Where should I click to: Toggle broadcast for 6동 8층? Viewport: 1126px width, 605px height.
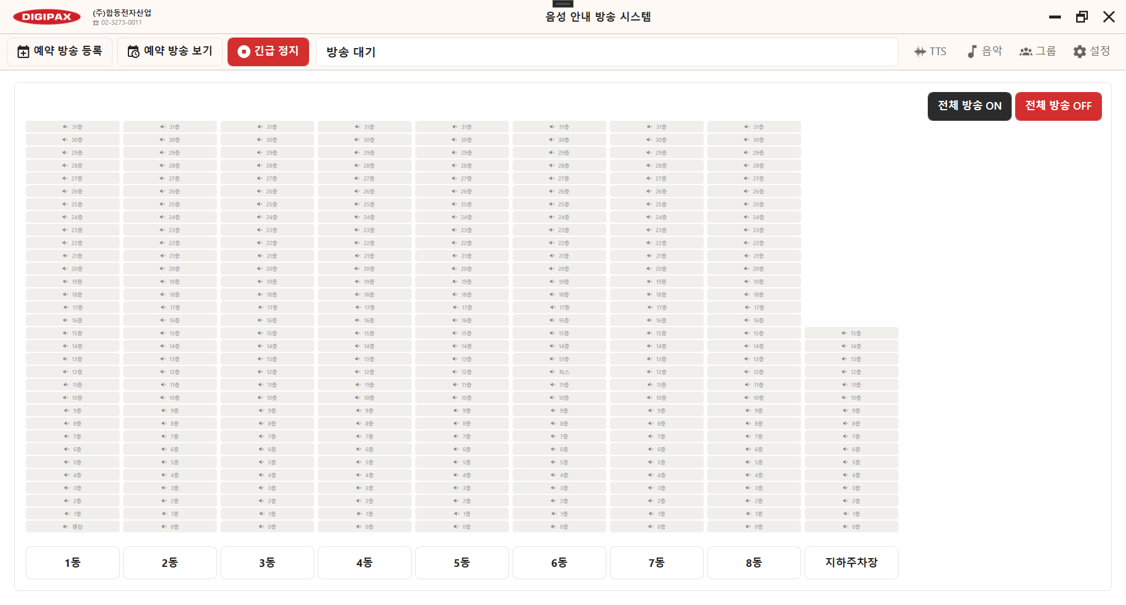559,423
